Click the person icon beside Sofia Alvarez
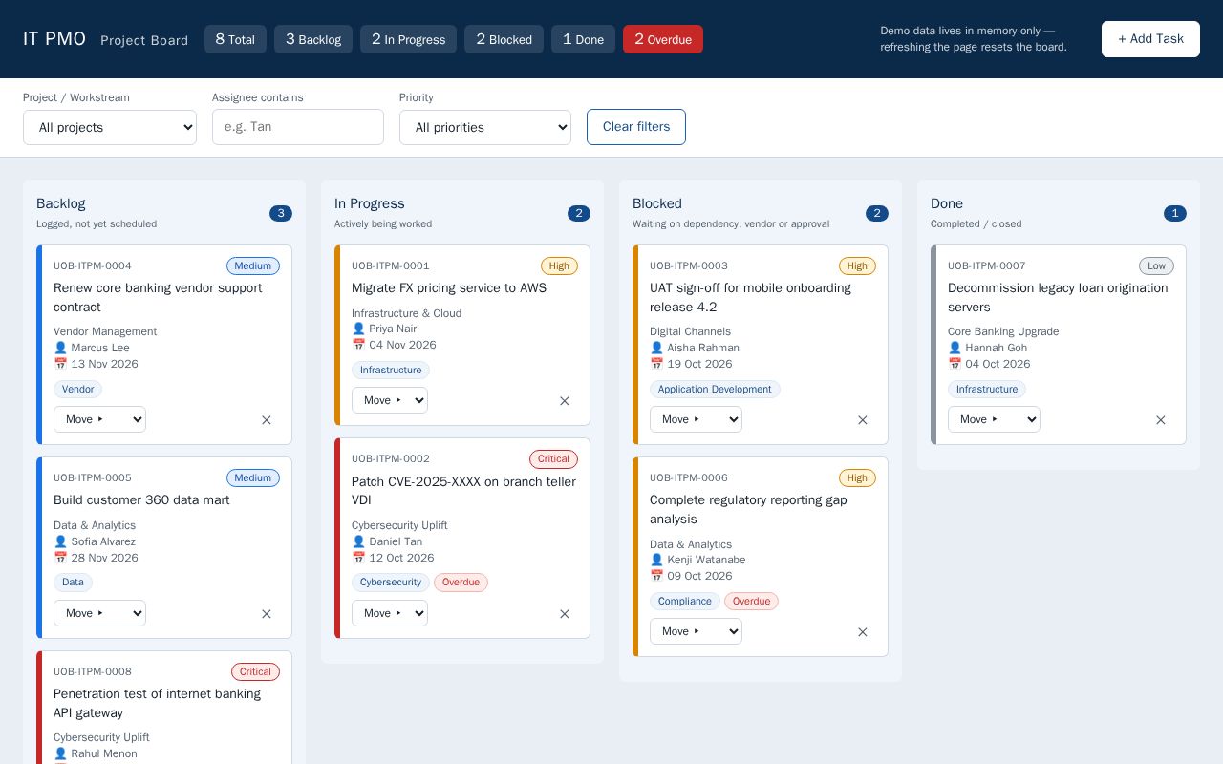The height and width of the screenshot is (764, 1223). (60, 541)
